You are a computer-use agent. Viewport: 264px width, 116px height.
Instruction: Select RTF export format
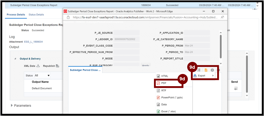[x=164, y=91]
